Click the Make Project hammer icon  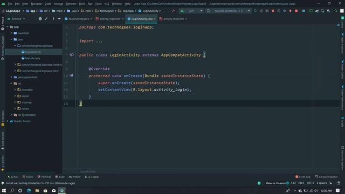coord(173,11)
